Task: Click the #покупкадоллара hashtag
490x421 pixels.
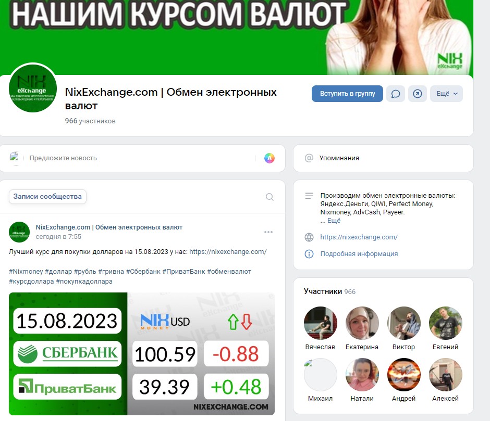Action: point(84,282)
